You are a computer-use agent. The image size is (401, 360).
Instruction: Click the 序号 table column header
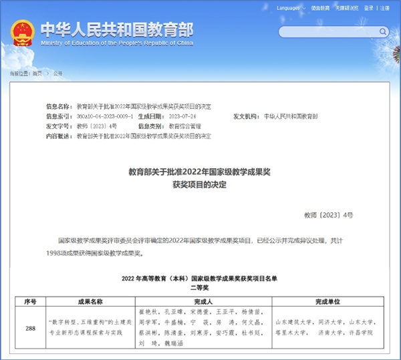tap(29, 302)
